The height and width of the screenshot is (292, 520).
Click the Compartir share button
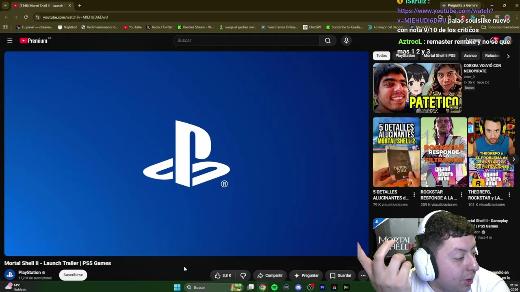[x=270, y=275]
